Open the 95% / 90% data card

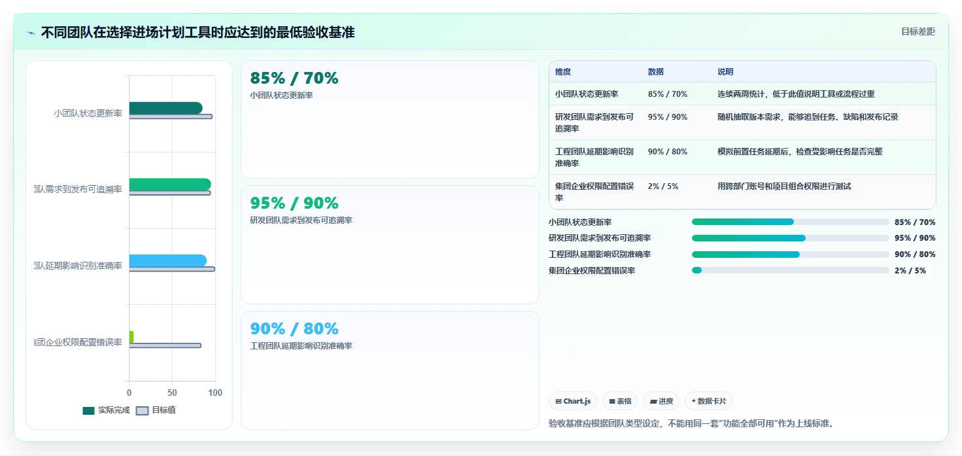point(390,245)
